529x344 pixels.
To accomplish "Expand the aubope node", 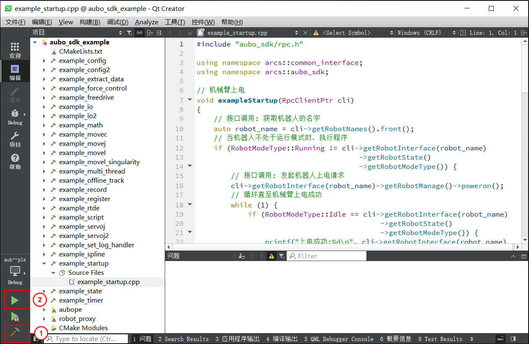I will coord(44,310).
